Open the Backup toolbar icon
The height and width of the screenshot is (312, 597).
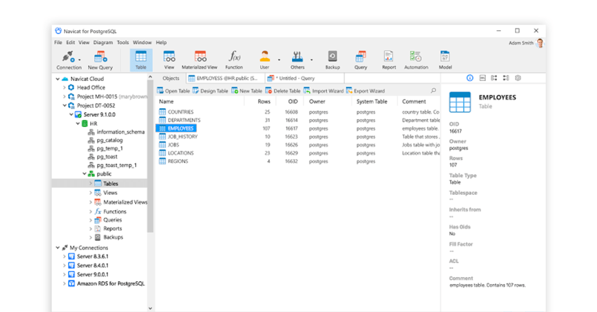pos(332,60)
